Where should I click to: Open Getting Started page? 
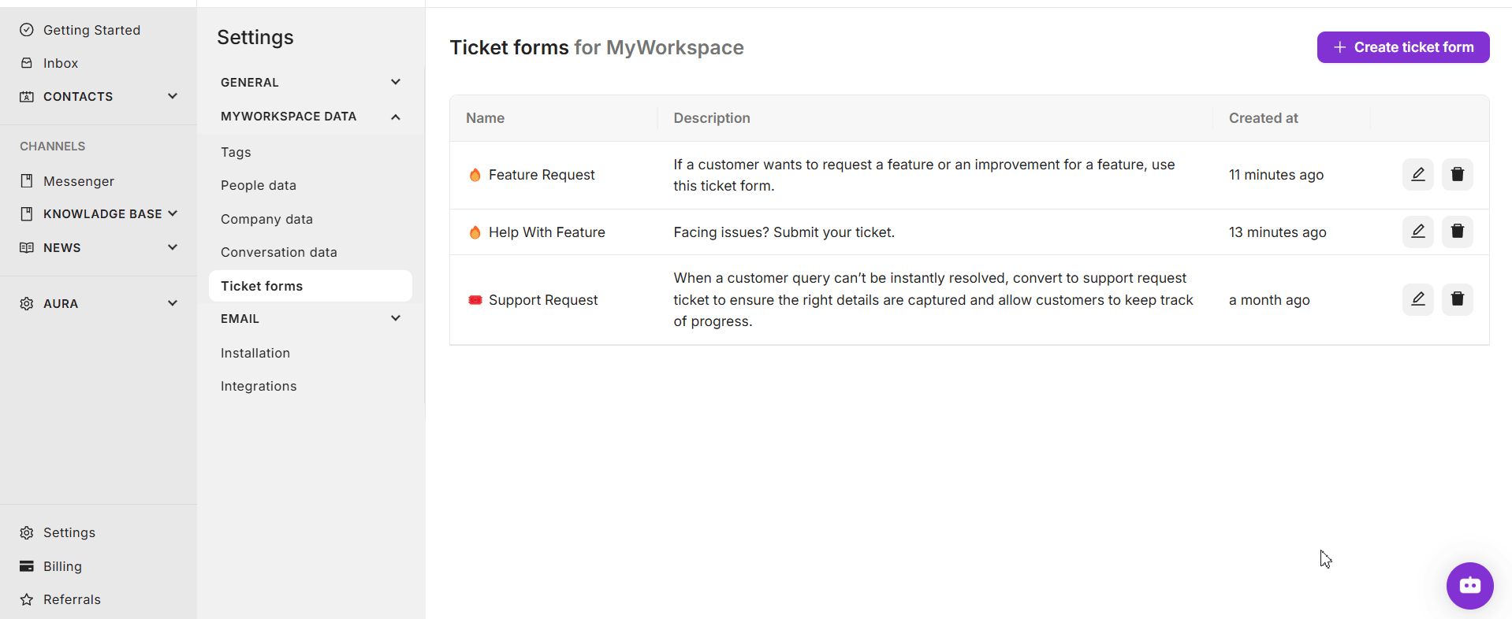pyautogui.click(x=91, y=30)
